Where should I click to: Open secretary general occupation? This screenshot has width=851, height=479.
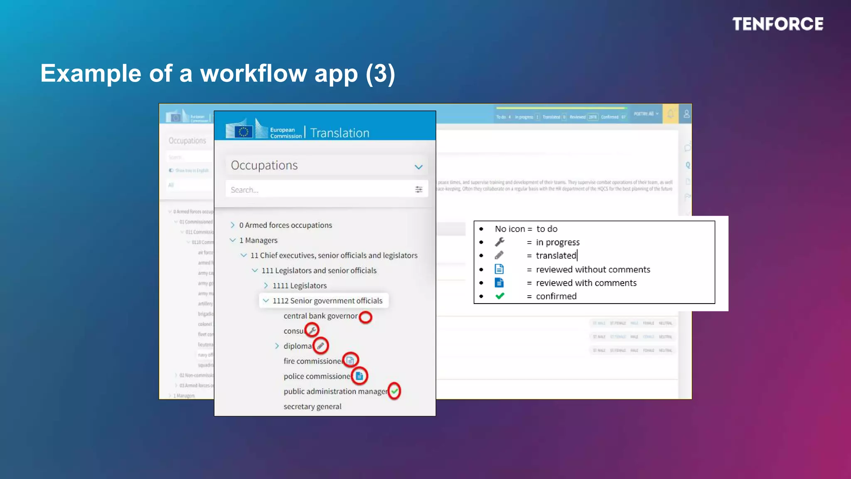[x=312, y=406]
